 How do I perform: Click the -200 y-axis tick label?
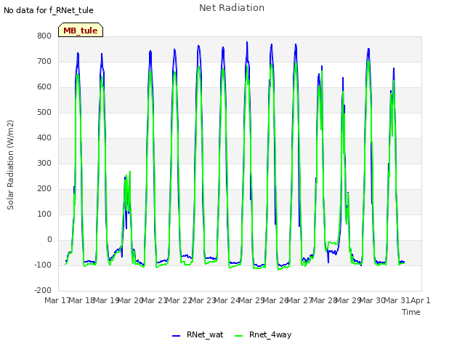click(x=43, y=290)
